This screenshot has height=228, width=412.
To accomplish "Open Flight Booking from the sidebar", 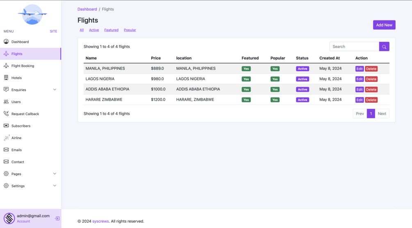I will [23, 66].
